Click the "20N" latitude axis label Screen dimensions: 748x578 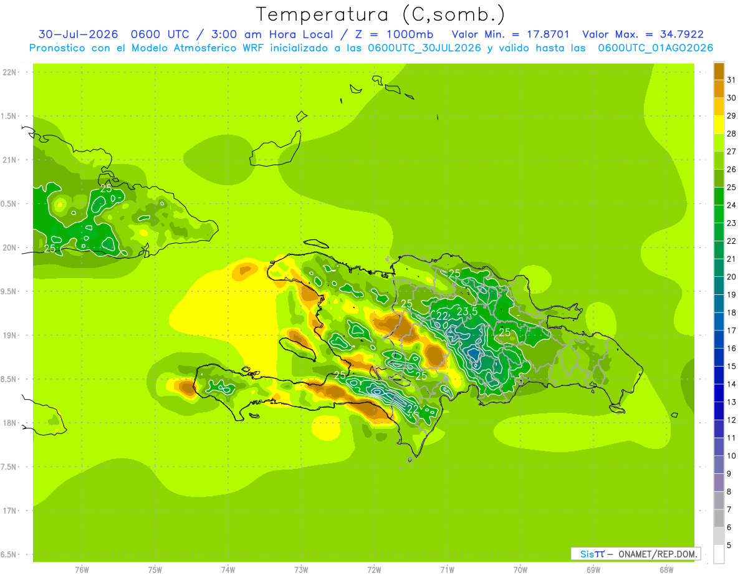tap(9, 248)
